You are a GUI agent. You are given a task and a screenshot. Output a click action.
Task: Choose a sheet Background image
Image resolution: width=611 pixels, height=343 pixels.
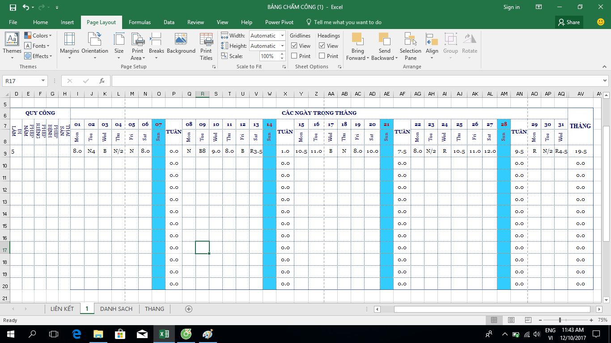pos(181,46)
